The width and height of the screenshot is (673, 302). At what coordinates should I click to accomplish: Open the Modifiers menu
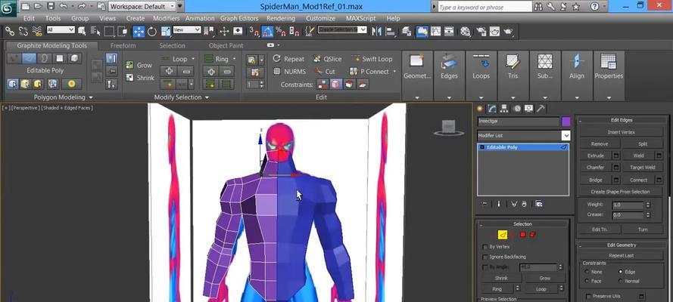166,18
